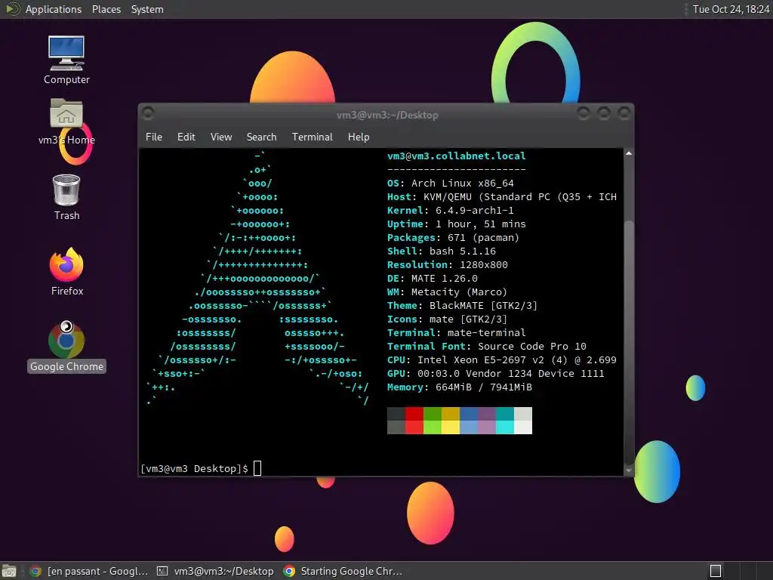Click the 'DE: MATE 1.26.0' line
This screenshot has width=773, height=580.
(433, 278)
